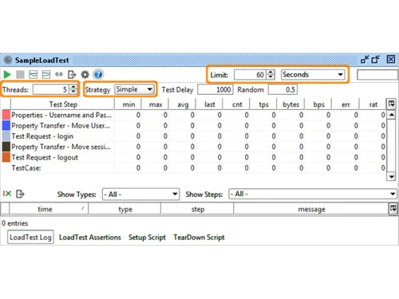
Task: Sort by the avg column header
Action: [x=183, y=104]
